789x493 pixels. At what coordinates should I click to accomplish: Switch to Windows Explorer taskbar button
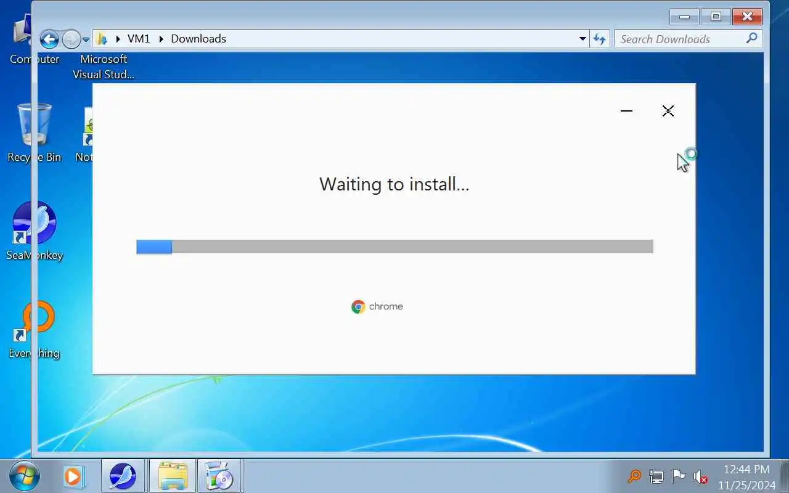click(x=172, y=476)
